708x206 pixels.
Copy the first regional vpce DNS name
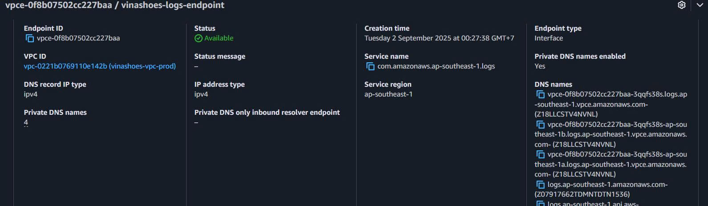(540, 95)
